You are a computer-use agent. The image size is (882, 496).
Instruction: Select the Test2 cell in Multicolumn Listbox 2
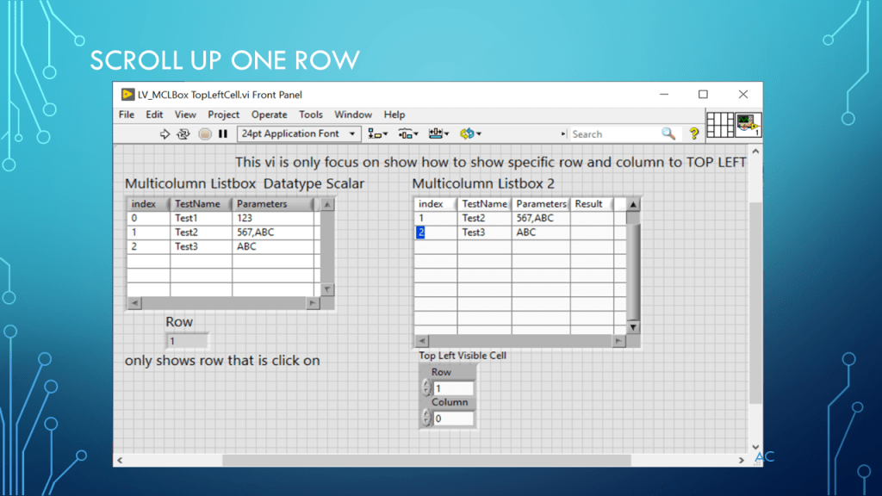pos(484,219)
